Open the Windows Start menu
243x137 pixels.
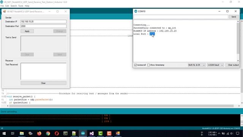(4, 134)
